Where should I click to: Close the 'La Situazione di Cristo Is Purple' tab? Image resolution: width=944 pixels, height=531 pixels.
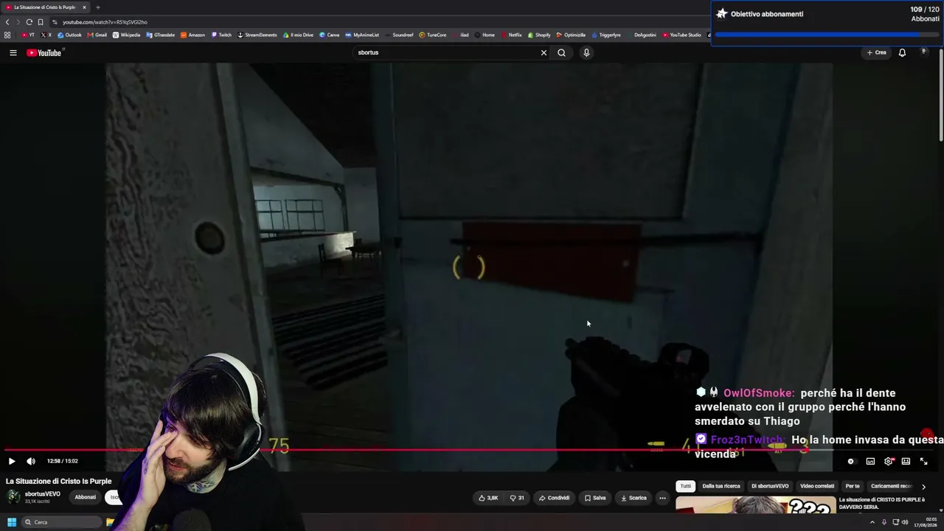[84, 7]
